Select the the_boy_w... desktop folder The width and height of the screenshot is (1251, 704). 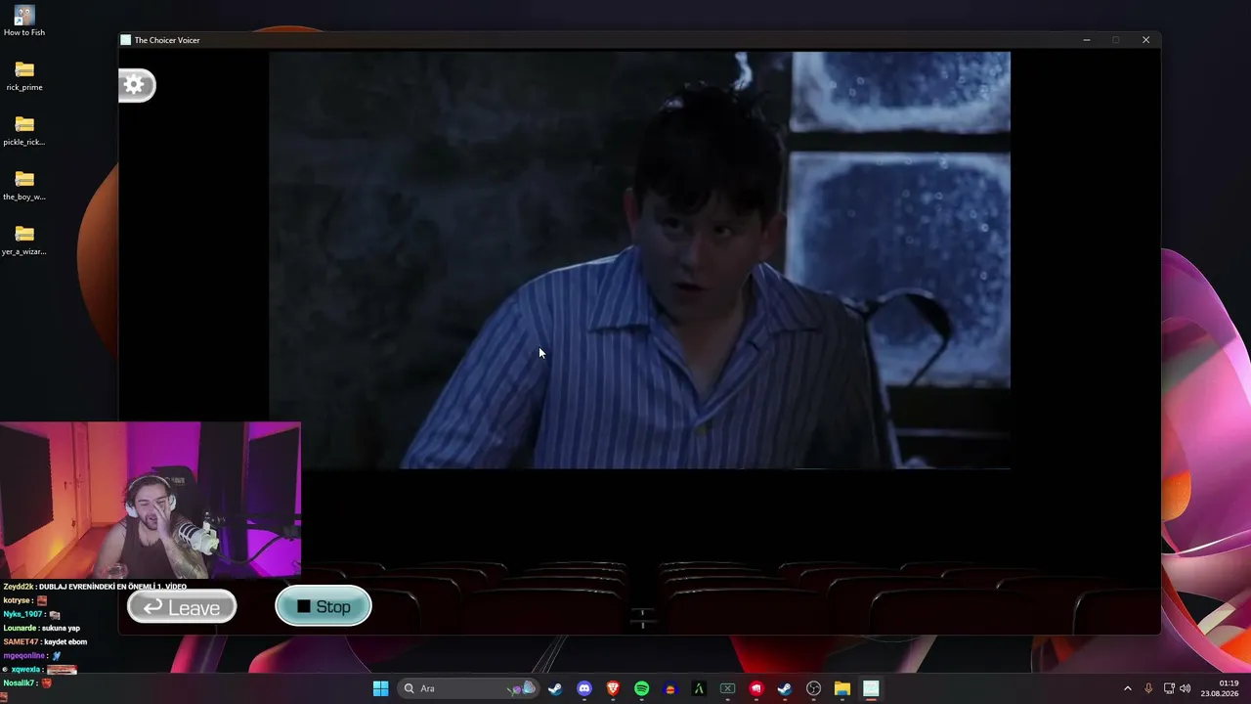[24, 185]
